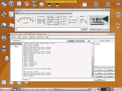Switch to Personal info tab
The width and height of the screenshot is (122, 91).
47,13
